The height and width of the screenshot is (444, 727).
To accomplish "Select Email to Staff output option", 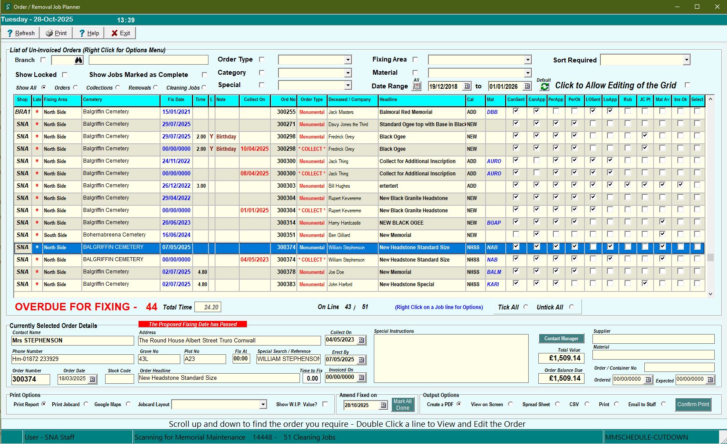I will pos(663,404).
